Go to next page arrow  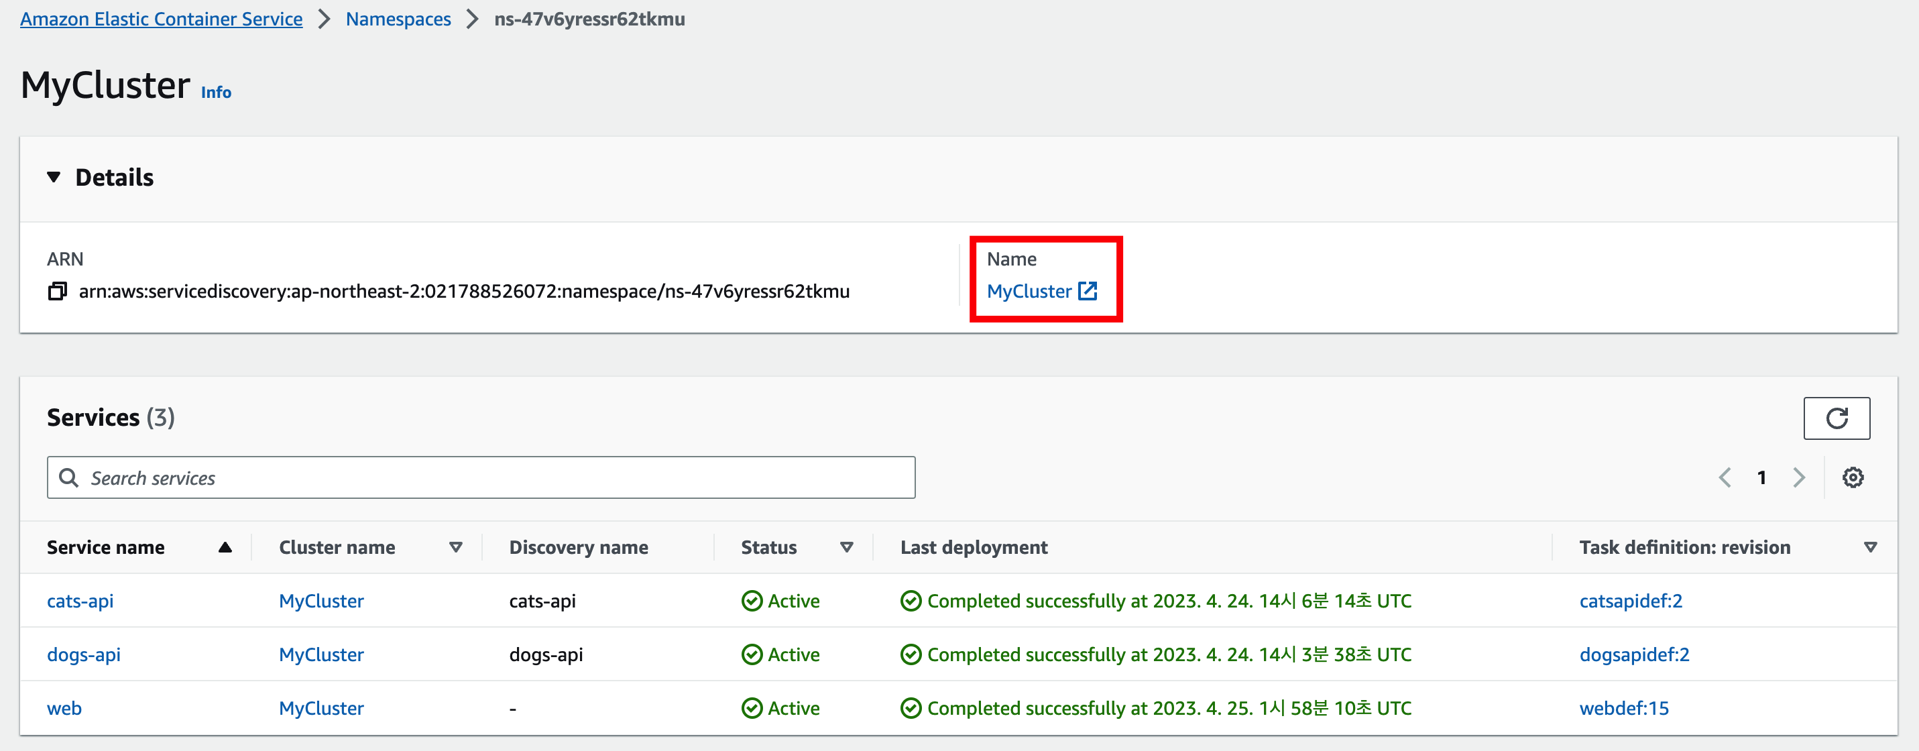coord(1798,477)
